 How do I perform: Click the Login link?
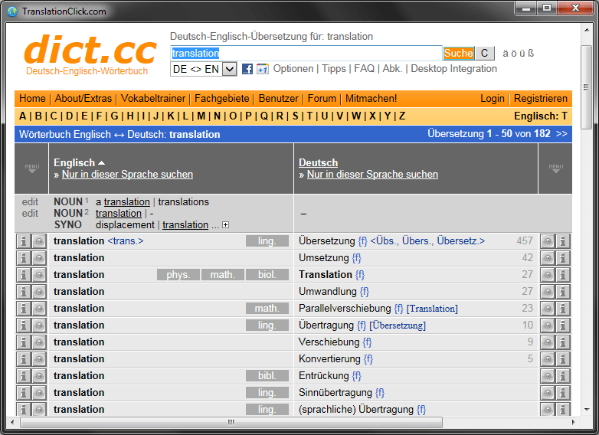(492, 99)
